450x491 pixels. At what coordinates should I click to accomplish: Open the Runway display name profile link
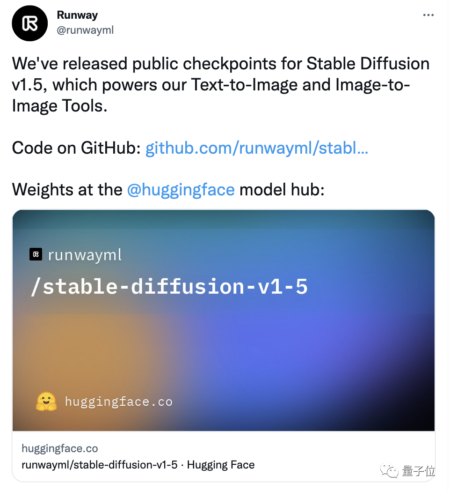(77, 15)
